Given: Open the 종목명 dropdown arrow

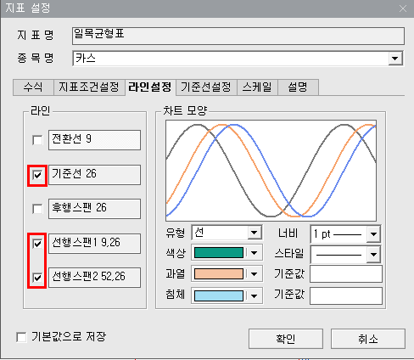Looking at the screenshot, I should 395,59.
